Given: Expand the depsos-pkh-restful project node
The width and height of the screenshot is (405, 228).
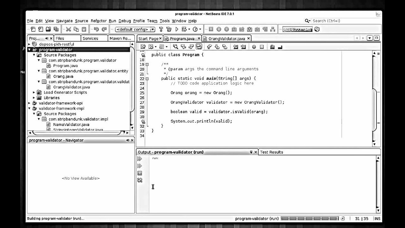Looking at the screenshot, I should coord(29,44).
